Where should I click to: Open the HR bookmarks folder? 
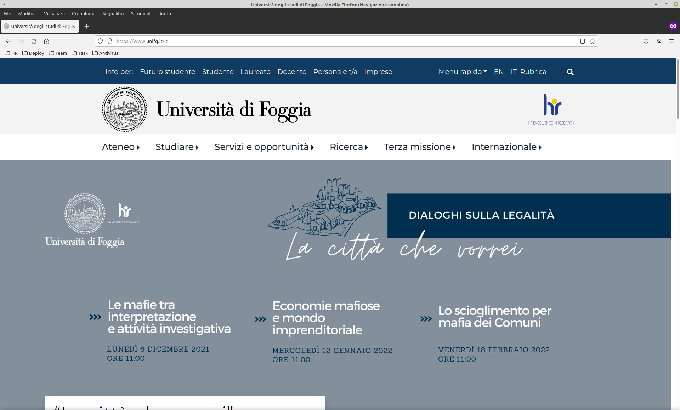(x=11, y=53)
